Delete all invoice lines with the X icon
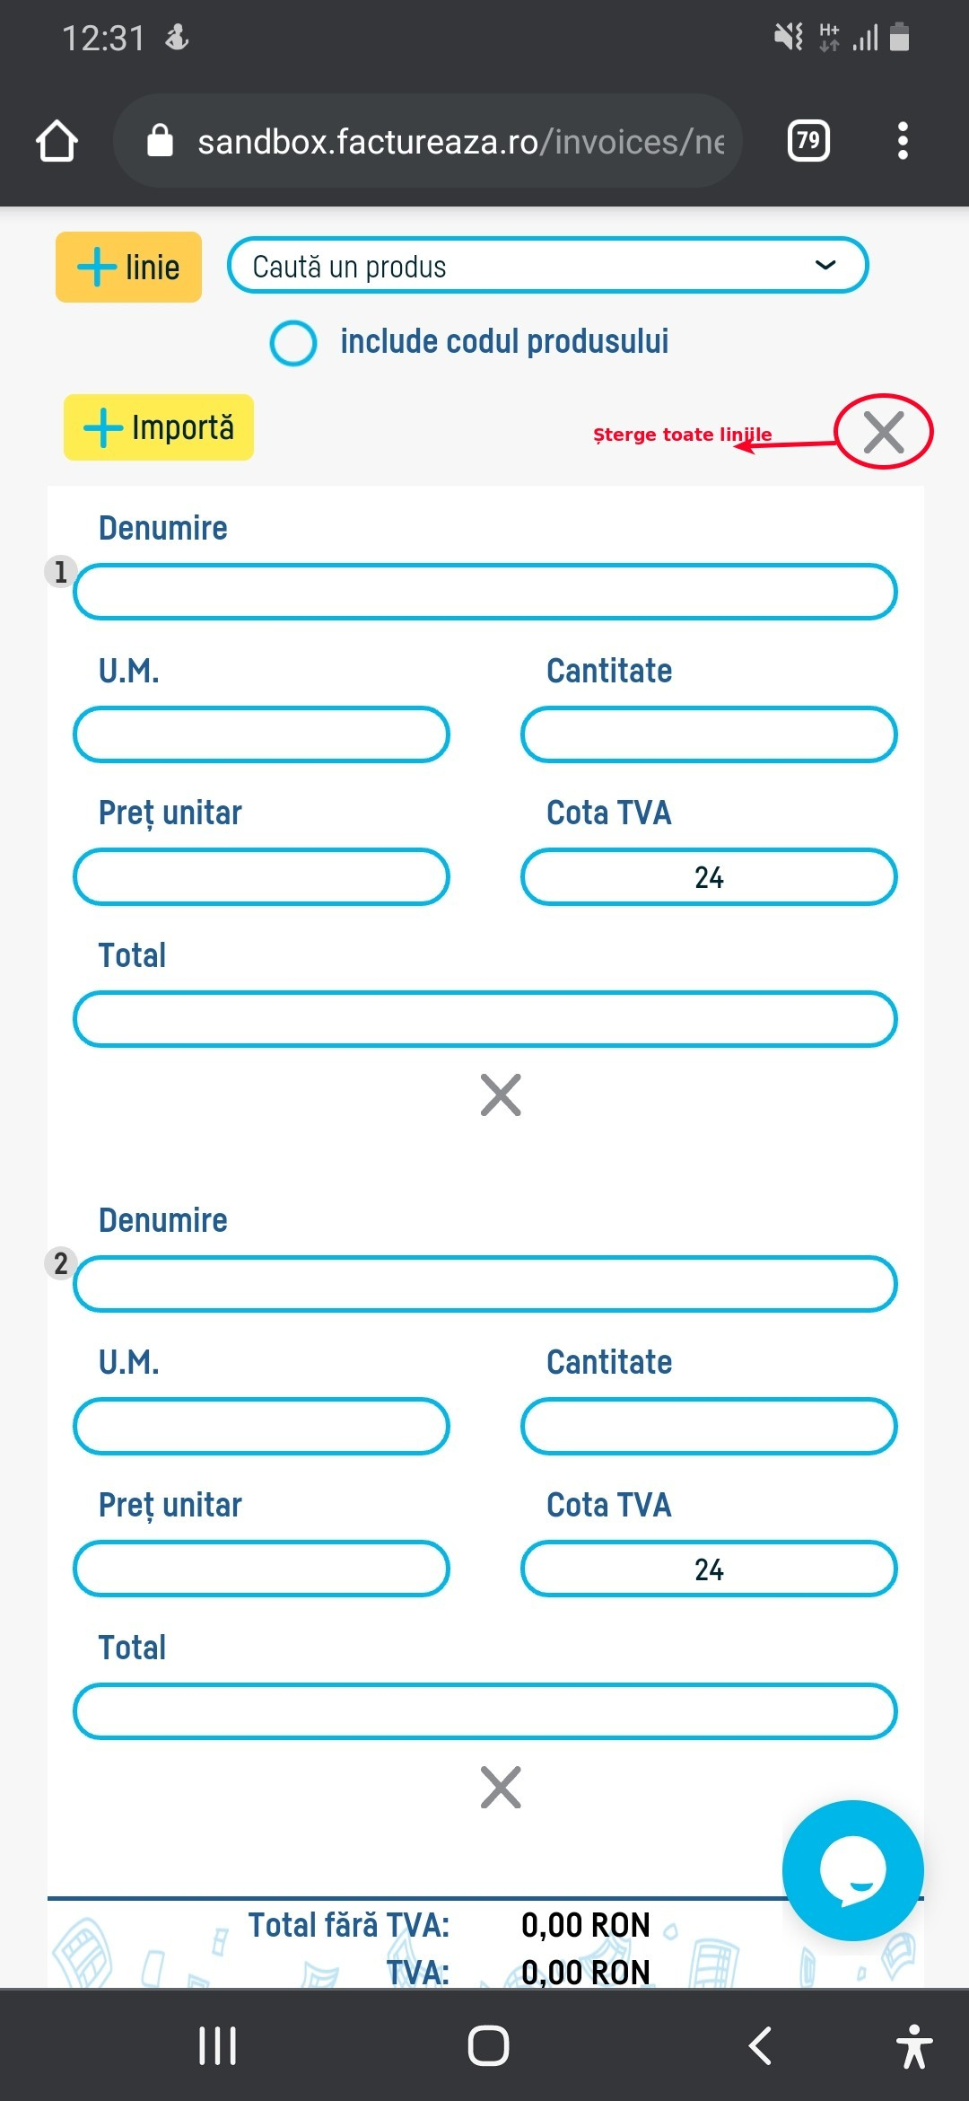Screen dimensions: 969x2101 coord(885,432)
